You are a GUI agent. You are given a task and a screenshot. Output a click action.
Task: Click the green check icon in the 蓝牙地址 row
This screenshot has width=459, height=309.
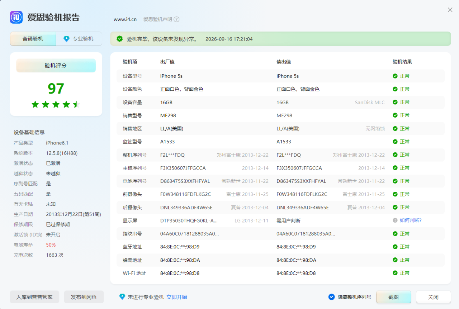point(395,247)
